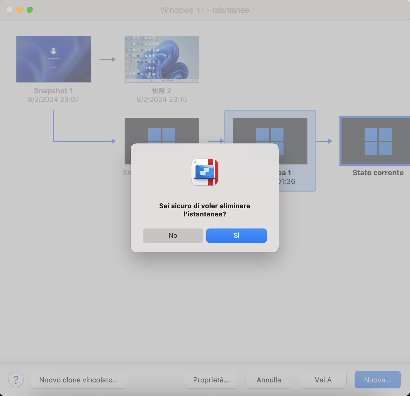The height and width of the screenshot is (396, 410).
Task: Click the Vai A button
Action: click(x=323, y=380)
